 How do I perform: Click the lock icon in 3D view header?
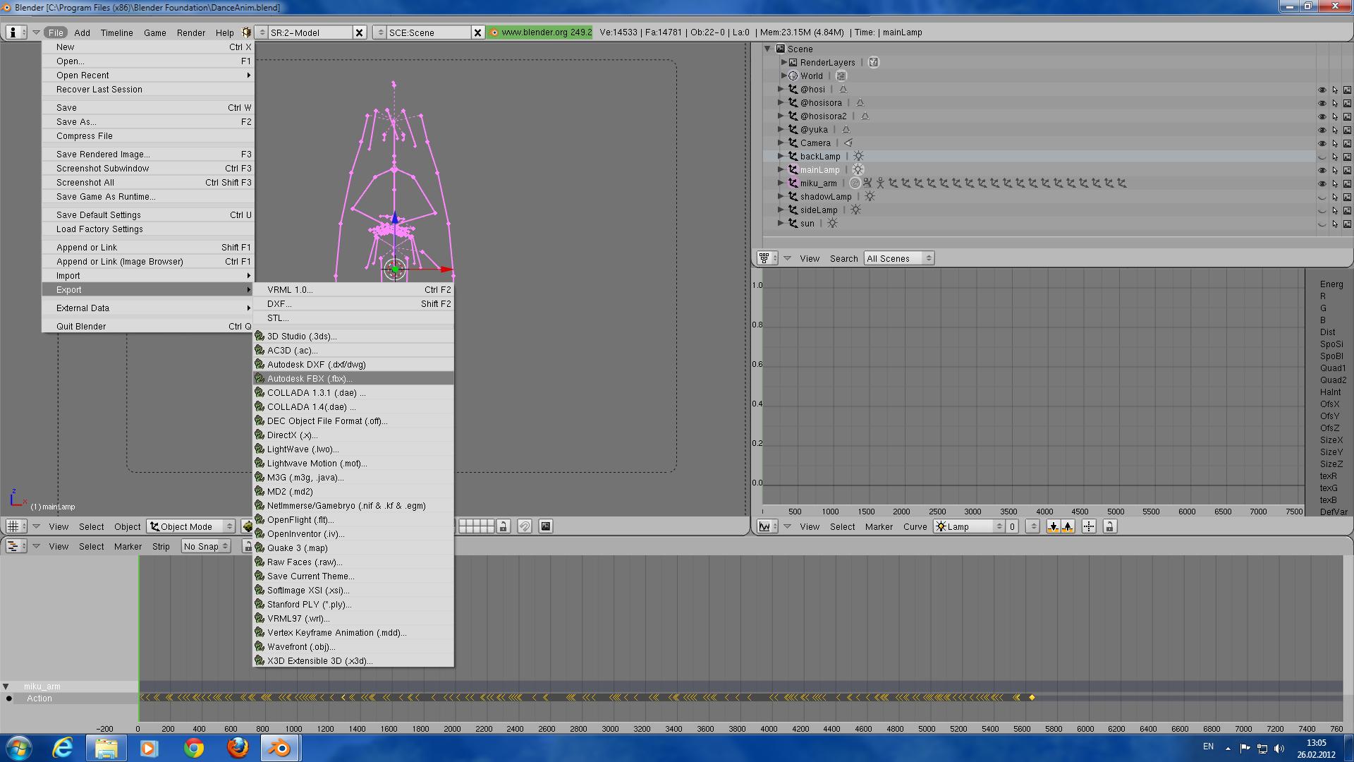(x=503, y=526)
